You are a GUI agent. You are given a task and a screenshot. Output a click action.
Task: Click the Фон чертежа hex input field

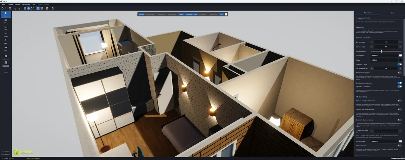[x=384, y=55]
